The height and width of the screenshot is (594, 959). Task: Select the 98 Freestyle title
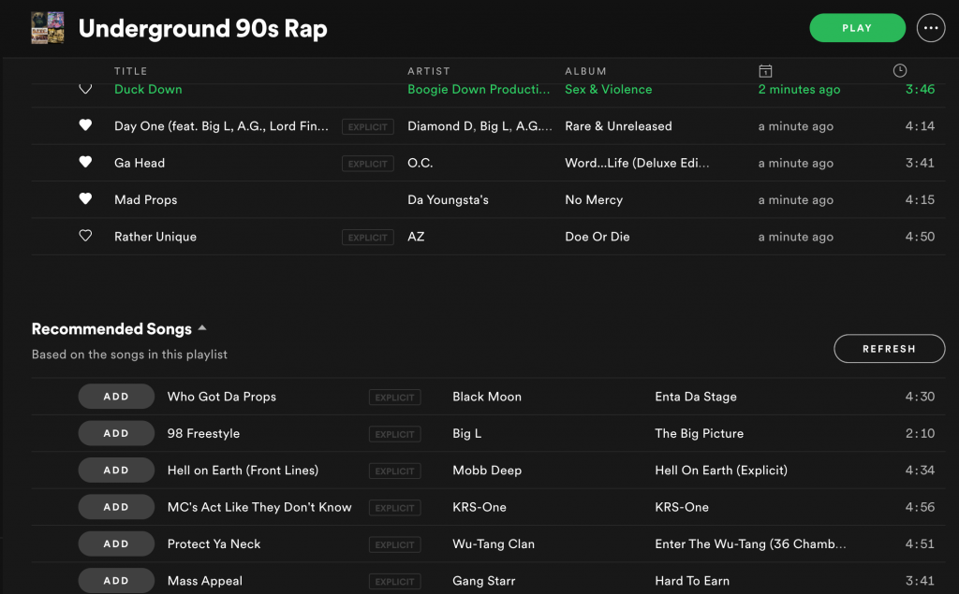(x=203, y=433)
